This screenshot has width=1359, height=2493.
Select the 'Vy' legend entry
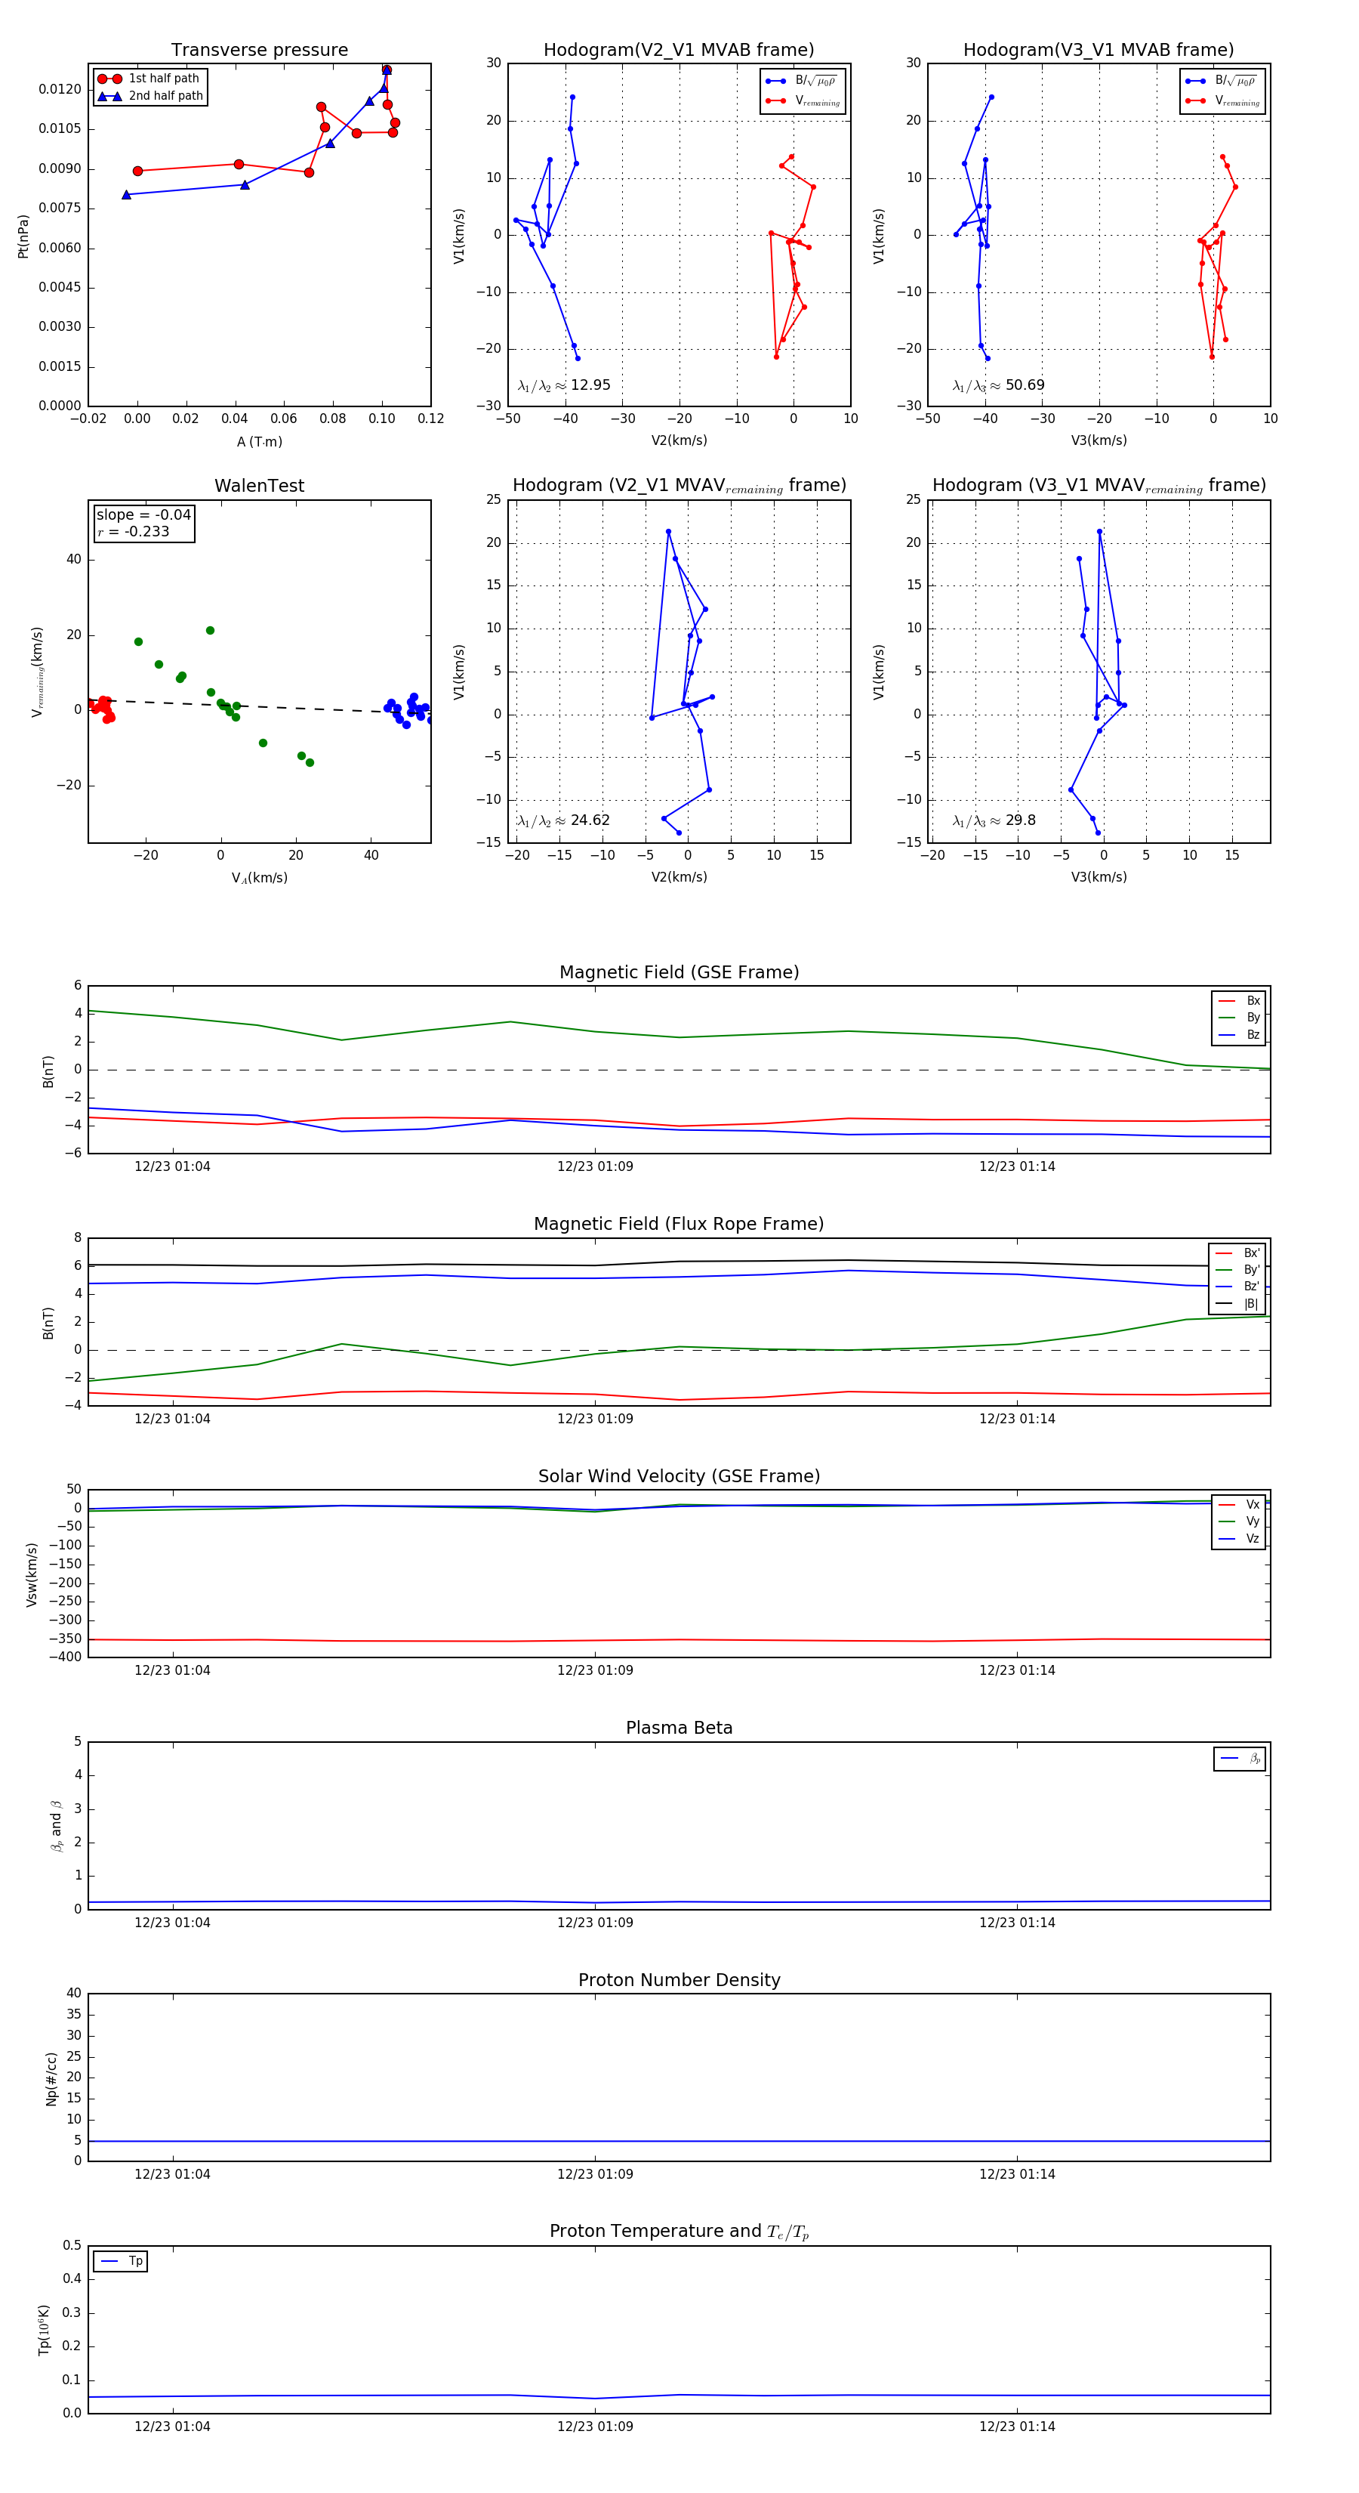click(1239, 1521)
